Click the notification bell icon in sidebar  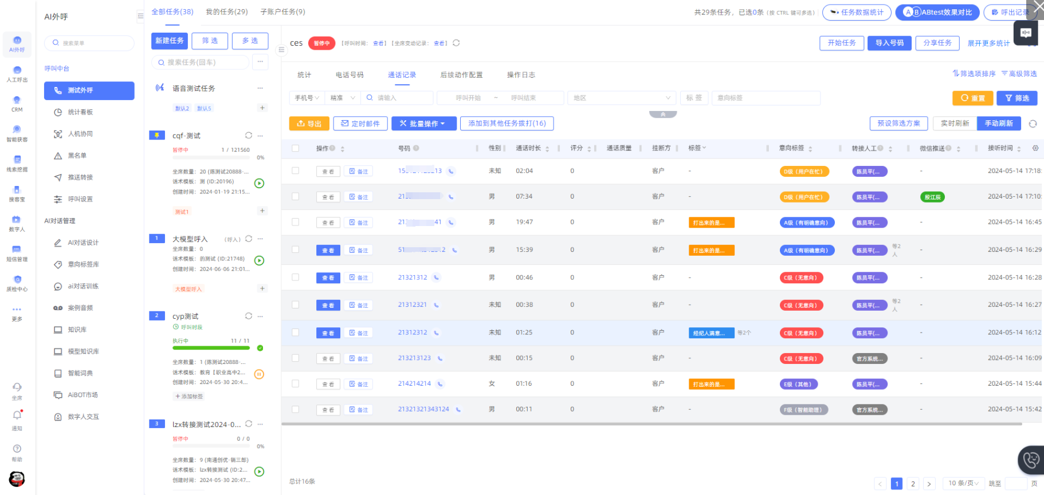coord(17,415)
